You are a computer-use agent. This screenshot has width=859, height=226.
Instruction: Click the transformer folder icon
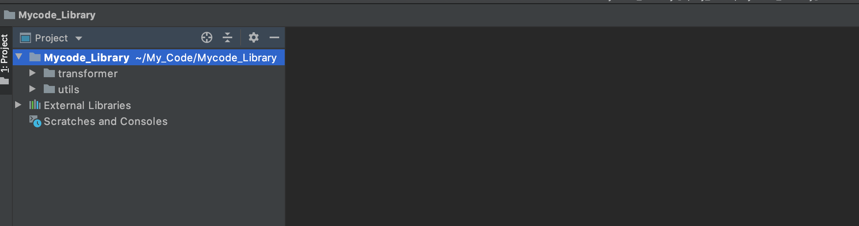pos(49,73)
